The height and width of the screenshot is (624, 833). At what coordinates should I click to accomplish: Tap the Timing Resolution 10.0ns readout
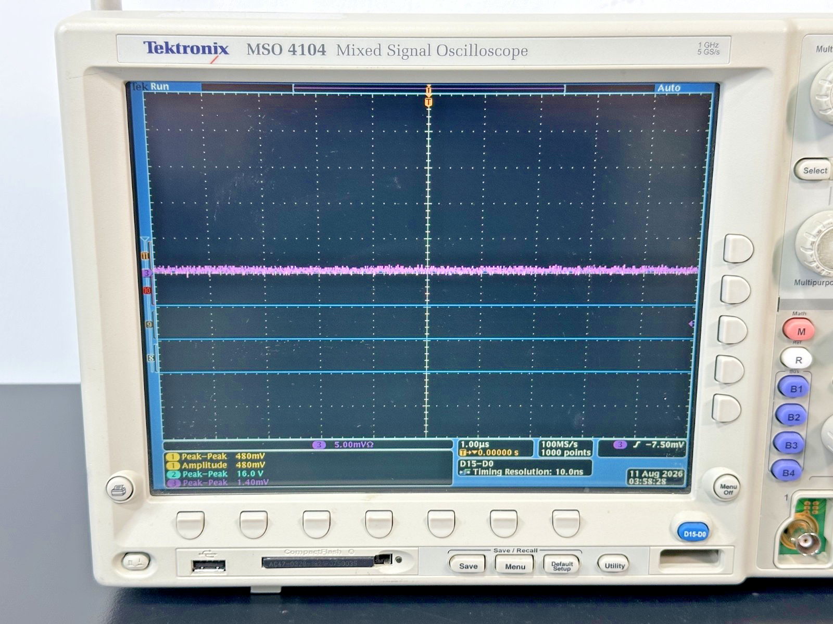click(x=528, y=472)
